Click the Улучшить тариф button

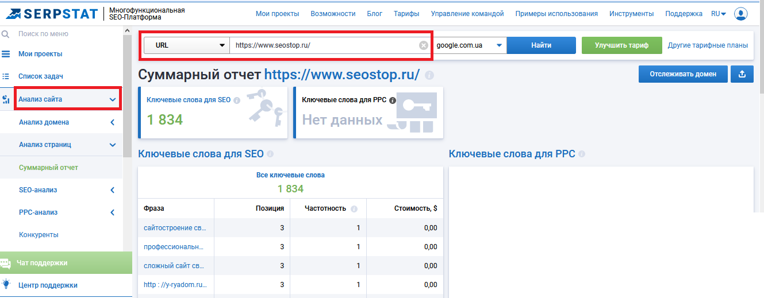click(621, 45)
